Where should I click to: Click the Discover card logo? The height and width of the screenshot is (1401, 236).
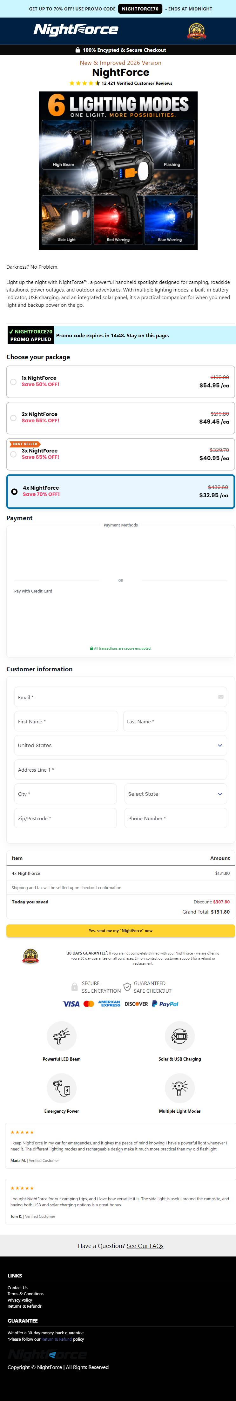click(x=137, y=1004)
